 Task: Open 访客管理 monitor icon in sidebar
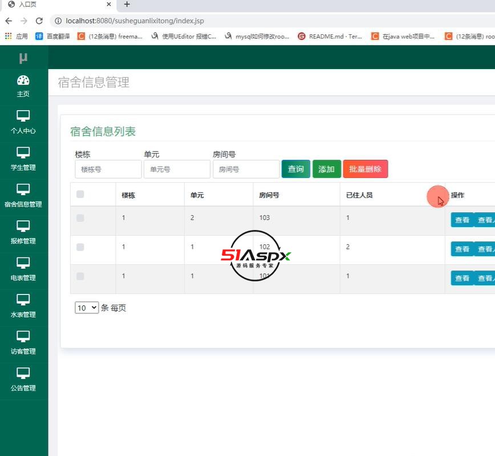23,337
